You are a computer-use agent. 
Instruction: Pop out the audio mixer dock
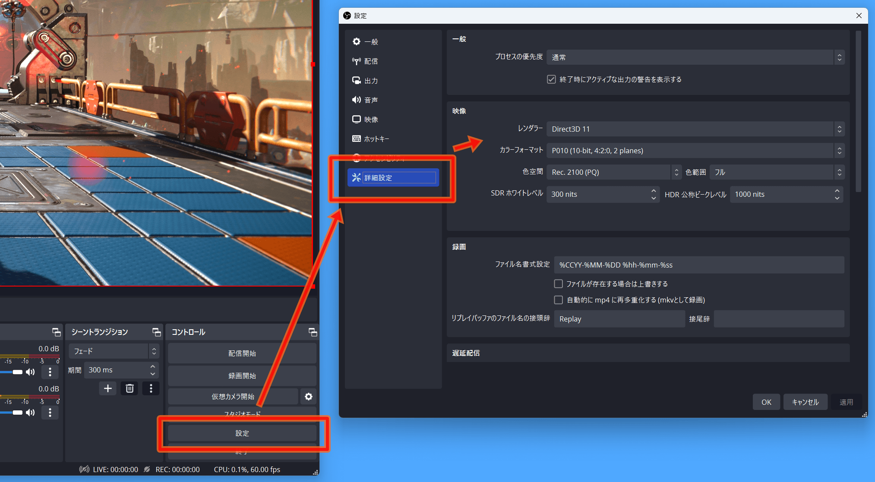point(56,332)
